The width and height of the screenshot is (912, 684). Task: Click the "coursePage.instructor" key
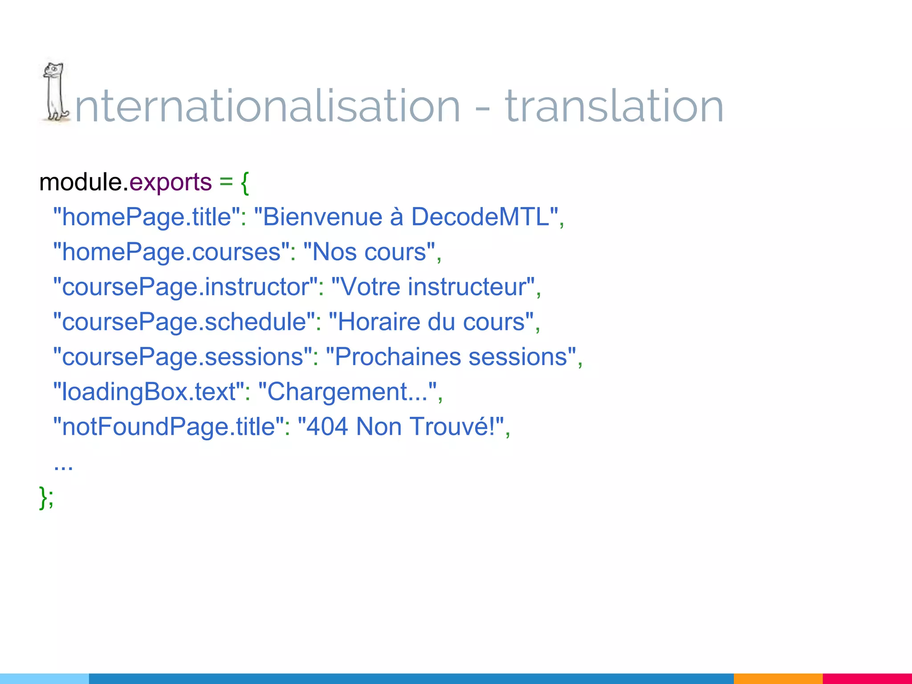click(185, 287)
